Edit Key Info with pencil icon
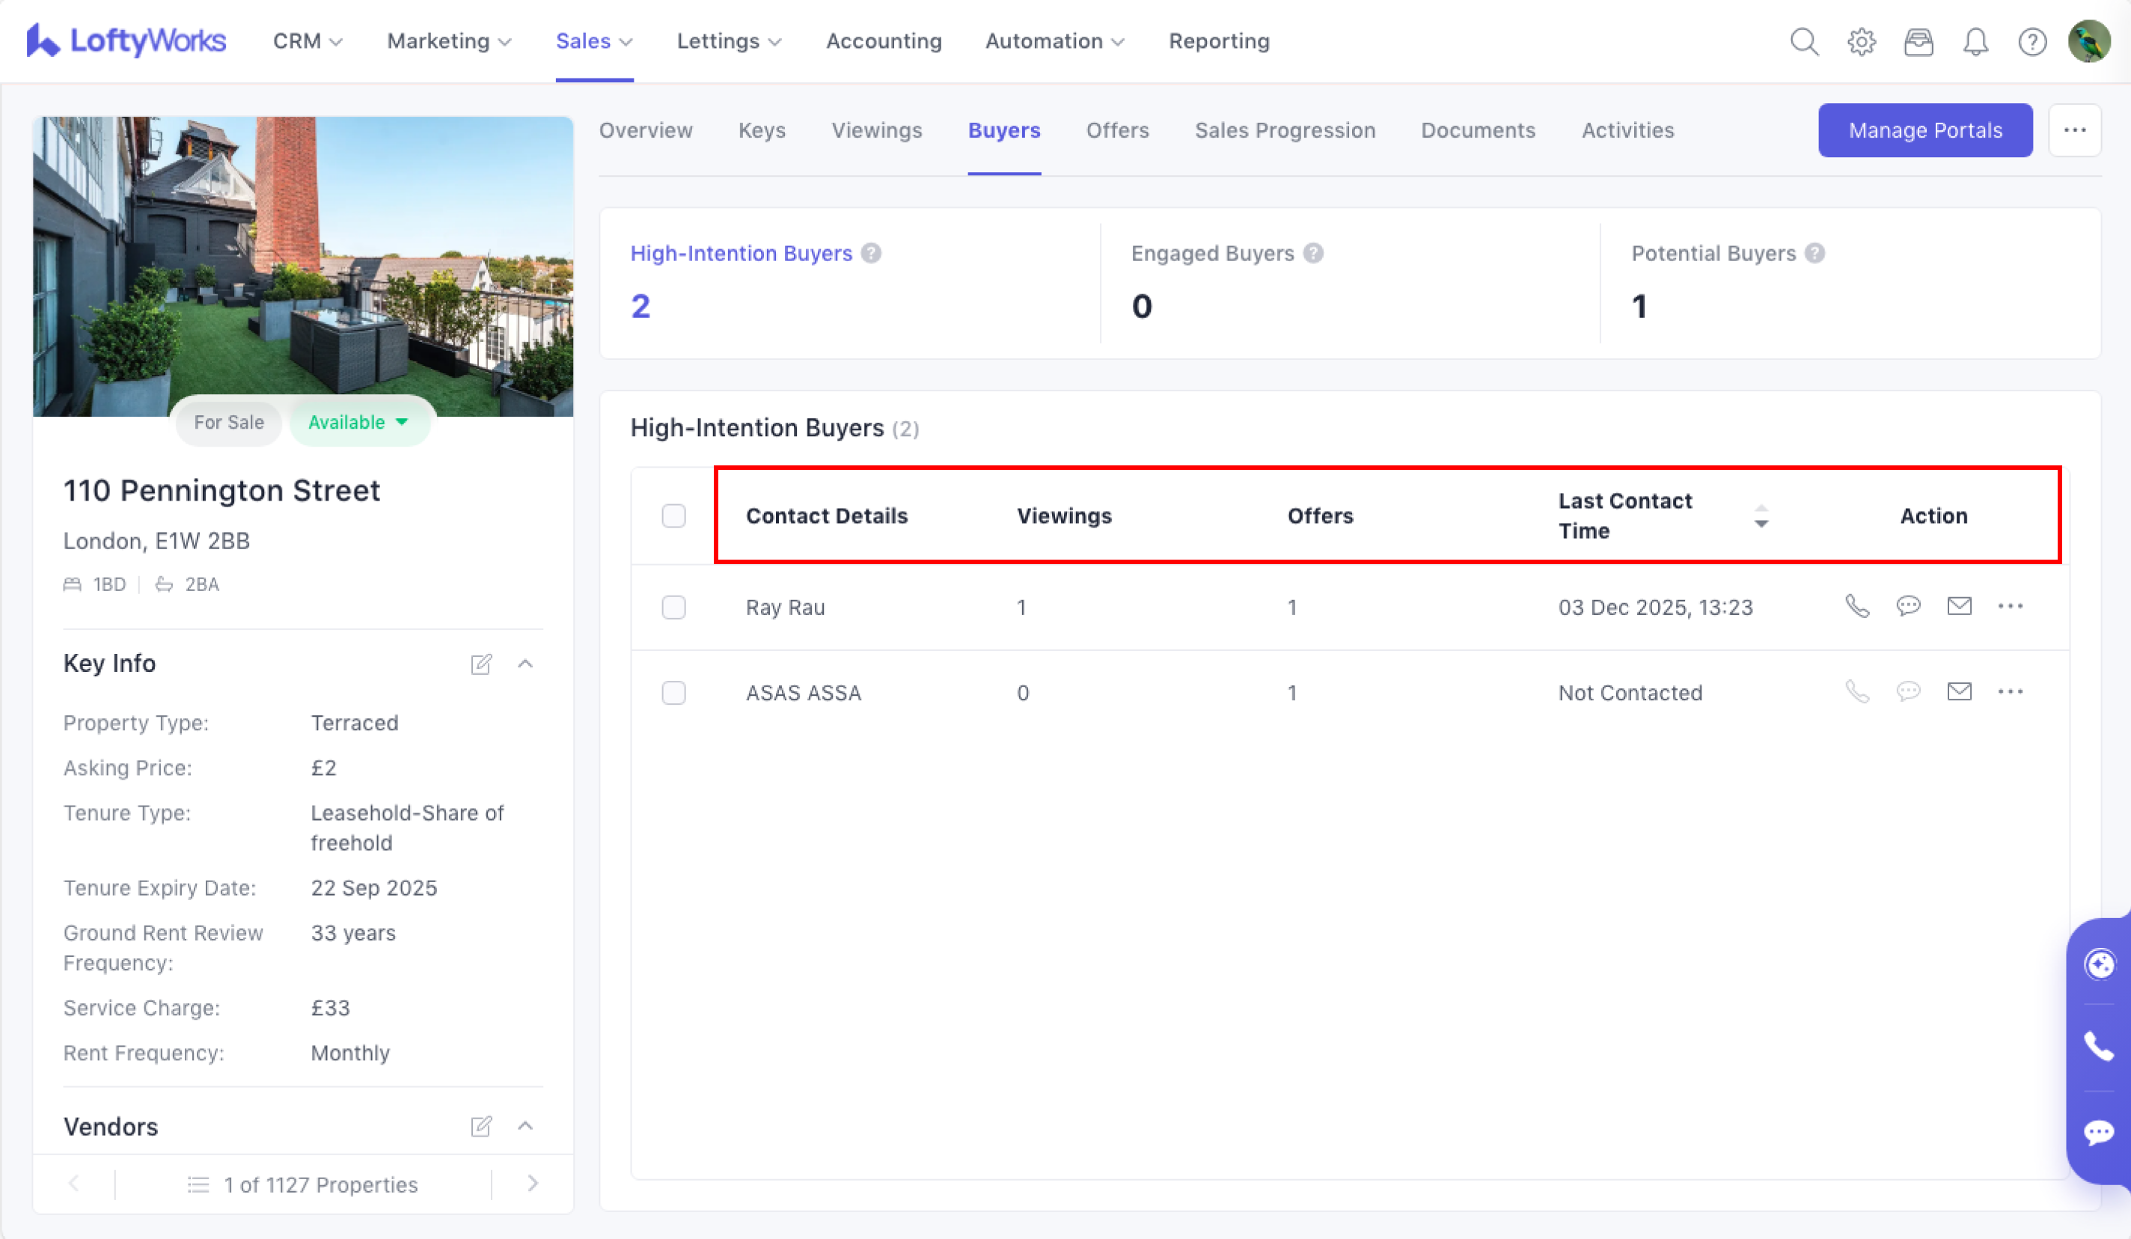2131x1239 pixels. [x=481, y=664]
